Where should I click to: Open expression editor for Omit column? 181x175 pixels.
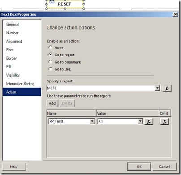coord(165,122)
